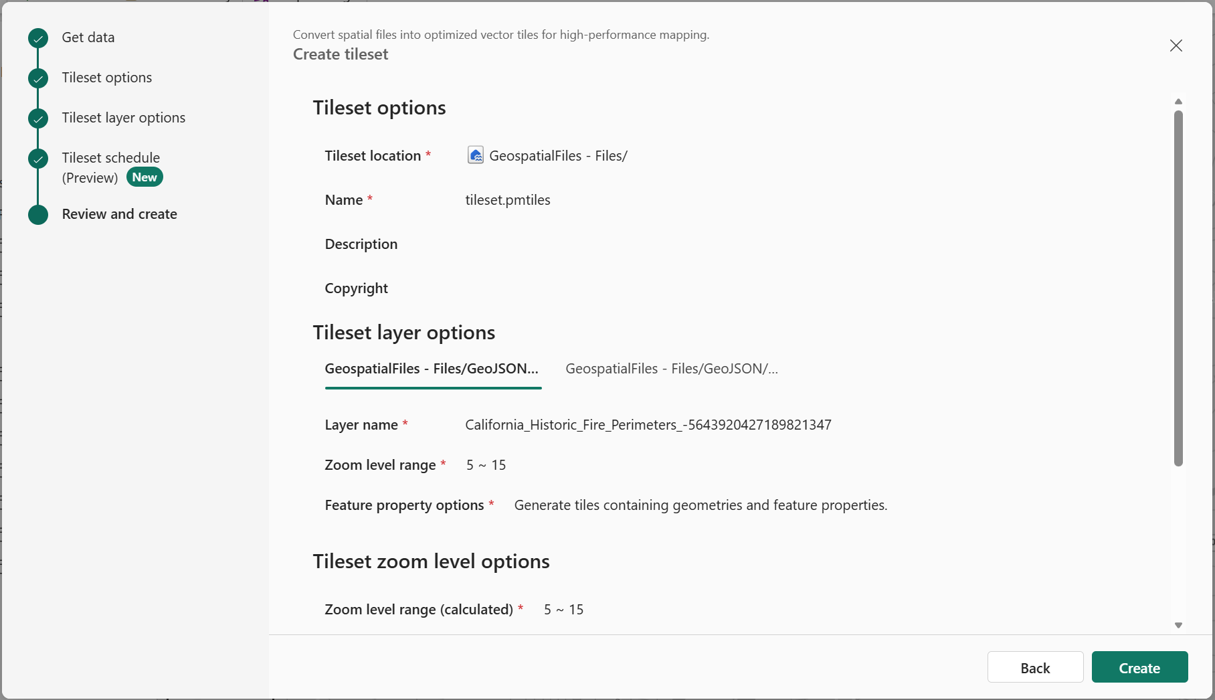Click the tileset.pmtiles name value
The image size is (1215, 700).
pos(508,200)
